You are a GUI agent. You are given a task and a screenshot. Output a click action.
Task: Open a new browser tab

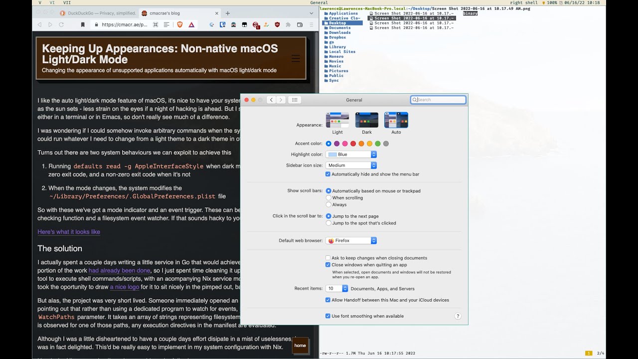point(228,13)
